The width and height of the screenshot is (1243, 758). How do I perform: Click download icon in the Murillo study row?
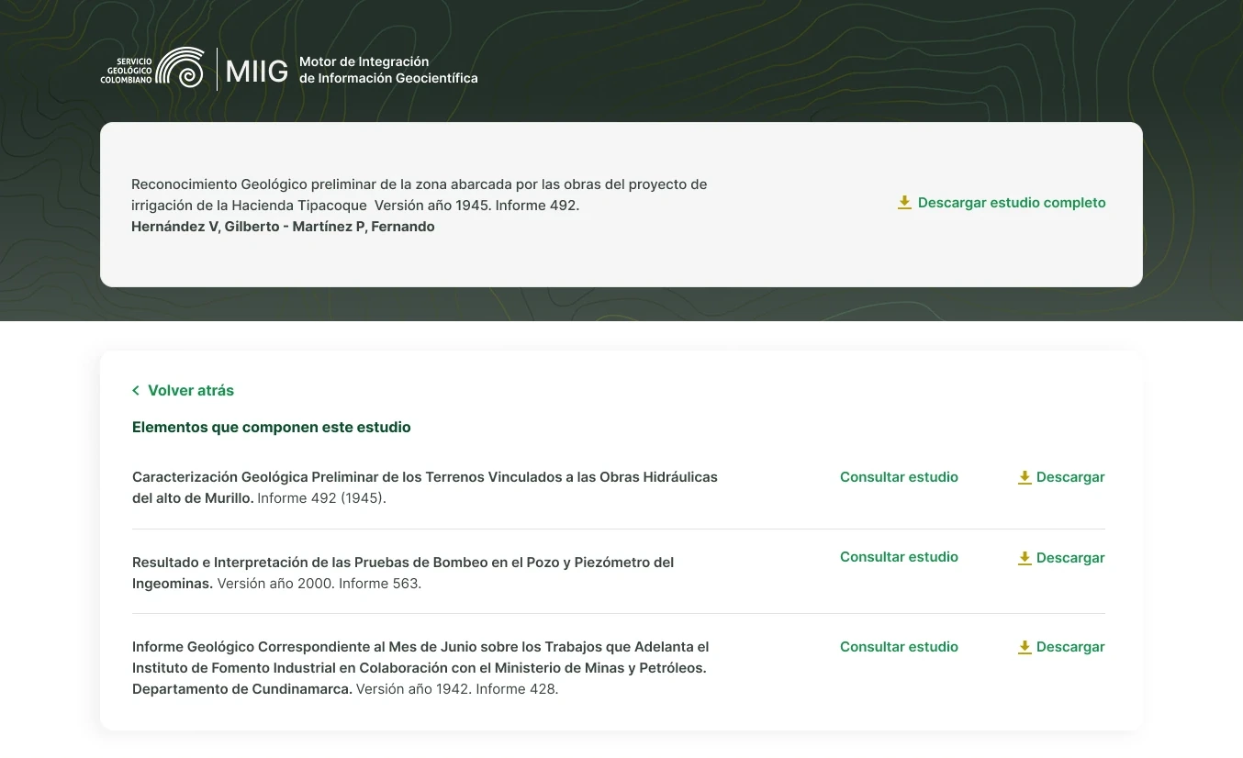pos(1025,477)
